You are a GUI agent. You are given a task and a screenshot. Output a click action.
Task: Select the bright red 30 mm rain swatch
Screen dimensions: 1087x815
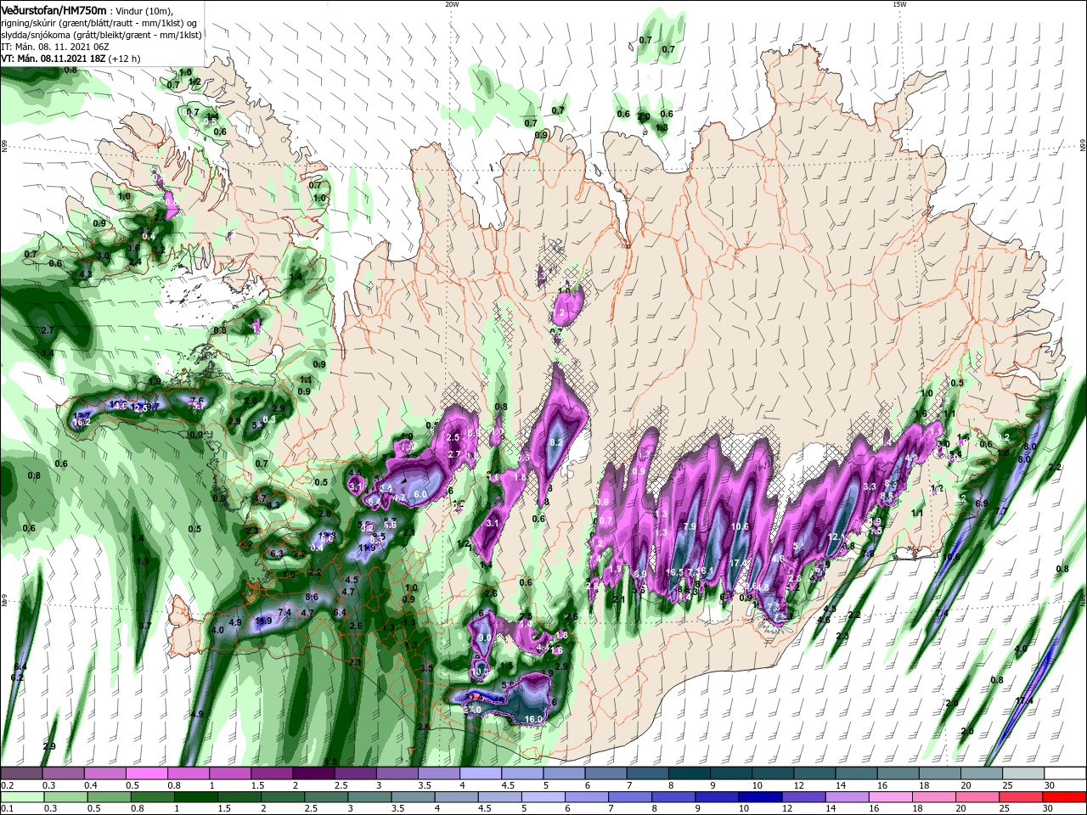(1065, 797)
